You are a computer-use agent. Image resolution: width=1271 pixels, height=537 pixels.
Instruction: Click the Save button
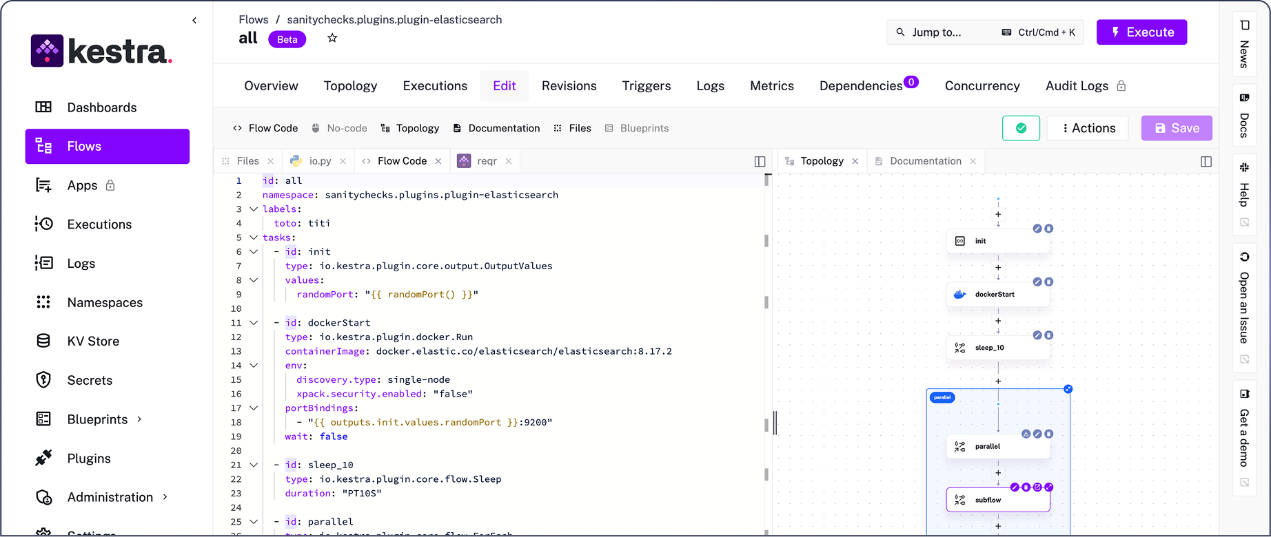point(1177,128)
